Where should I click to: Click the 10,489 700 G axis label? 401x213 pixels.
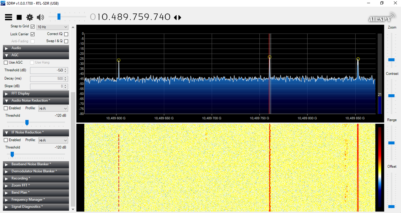(212, 118)
